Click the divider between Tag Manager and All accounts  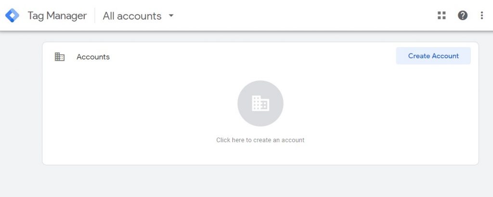95,15
